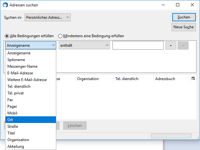Click the 'Neue Suche' button
The image size is (200, 150).
click(183, 27)
